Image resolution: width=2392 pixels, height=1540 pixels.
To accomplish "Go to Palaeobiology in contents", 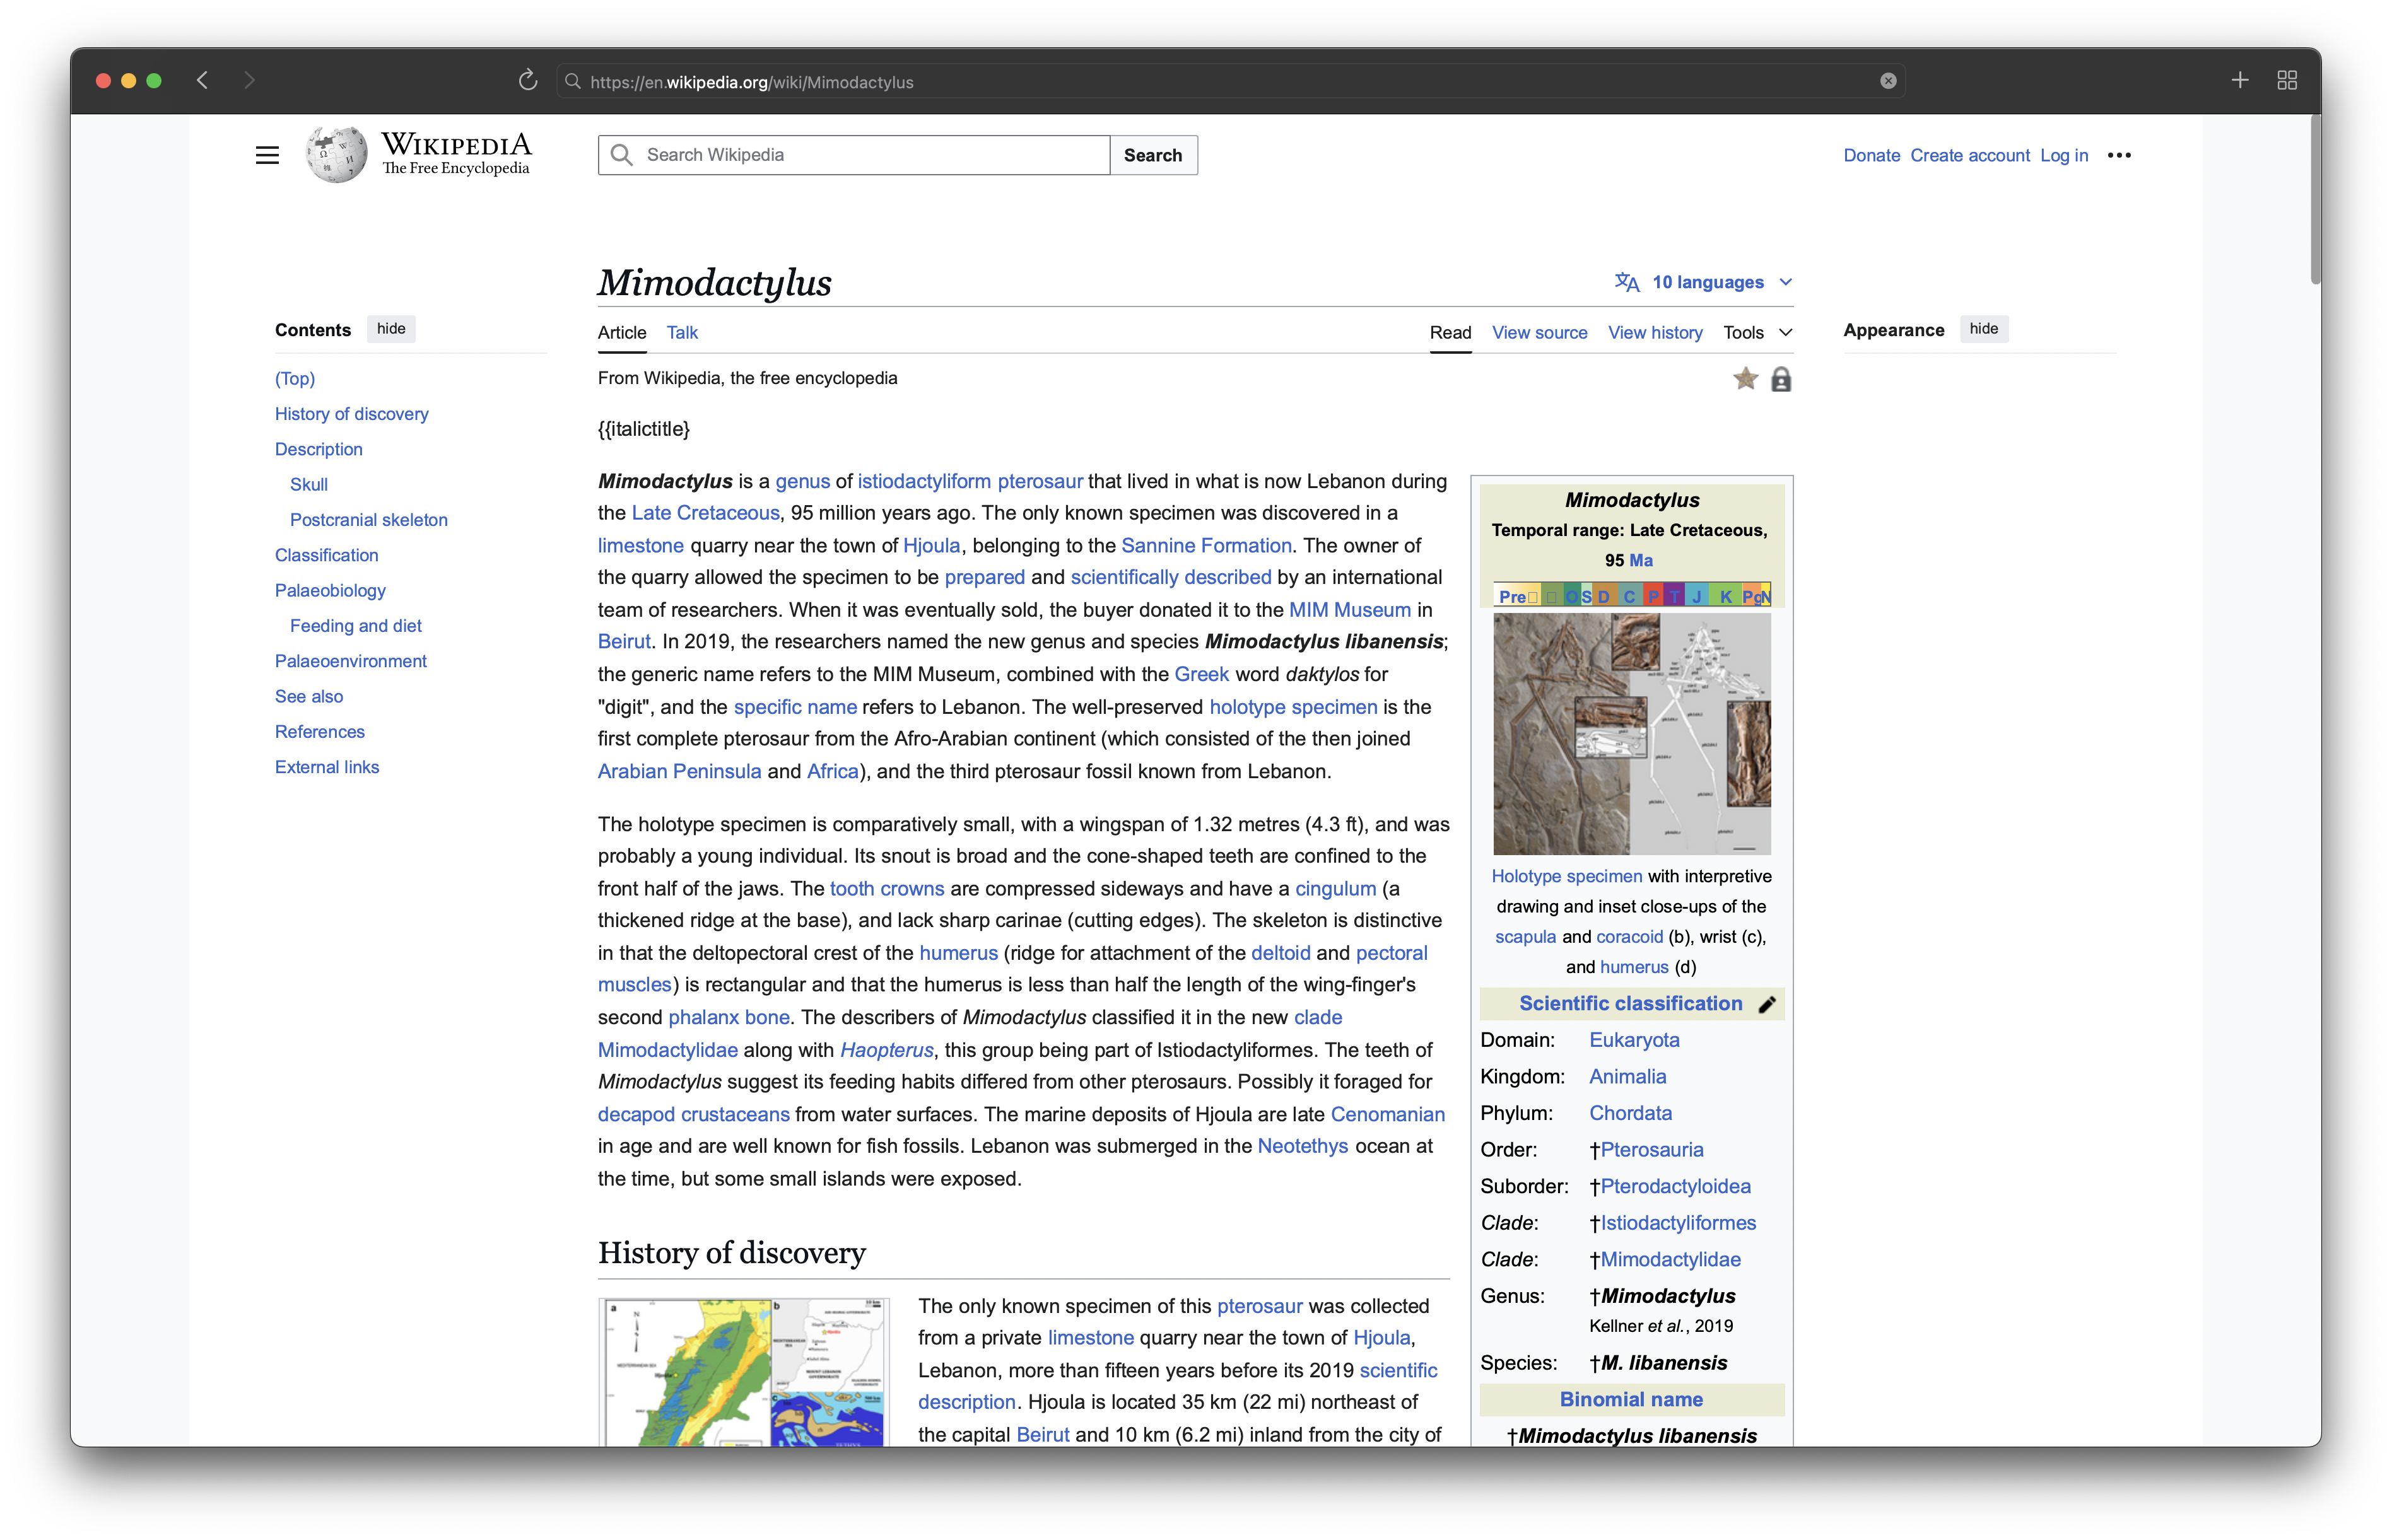I will coord(330,591).
